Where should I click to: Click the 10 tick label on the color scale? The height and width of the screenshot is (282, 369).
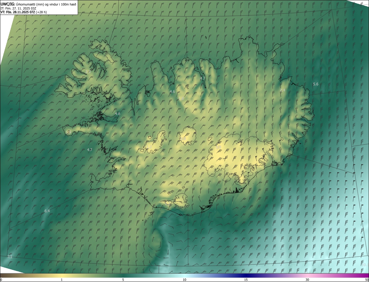(184, 280)
